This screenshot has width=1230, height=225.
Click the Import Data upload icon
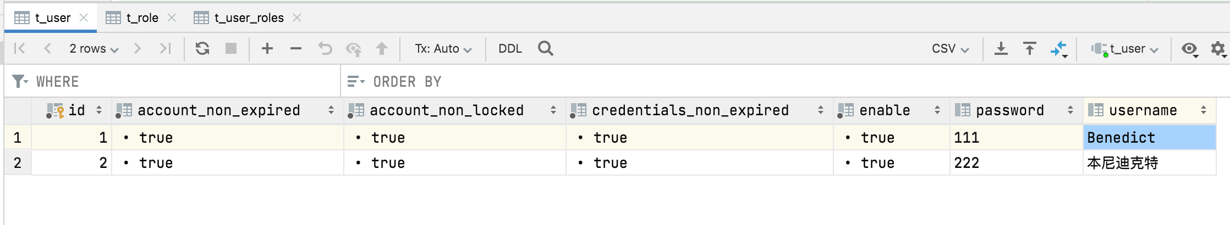pos(1030,49)
